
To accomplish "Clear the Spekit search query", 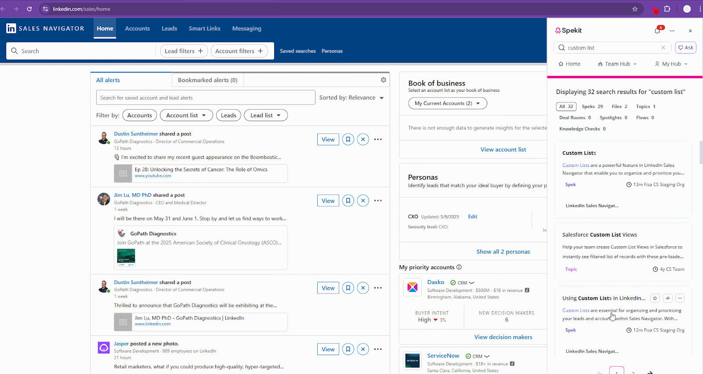I will tap(663, 48).
